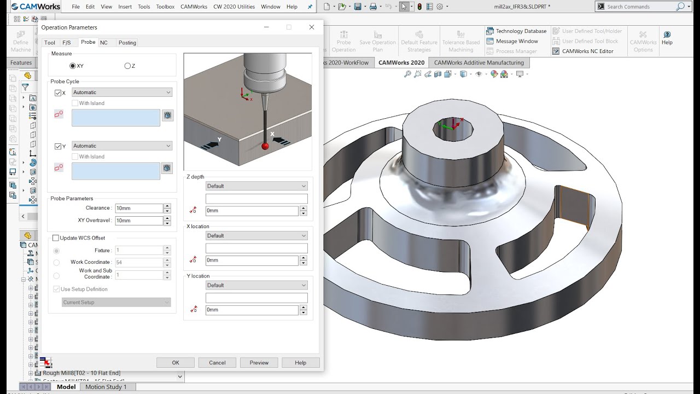Open Technology Database
The width and height of the screenshot is (700, 394).
coord(516,31)
